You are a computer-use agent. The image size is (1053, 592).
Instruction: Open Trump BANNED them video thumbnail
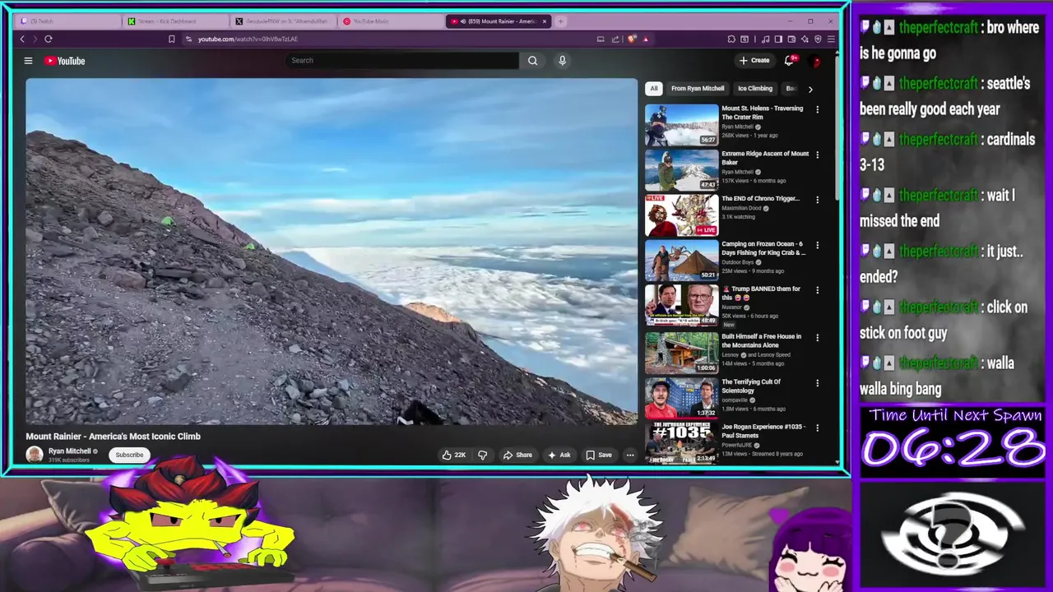click(x=681, y=306)
